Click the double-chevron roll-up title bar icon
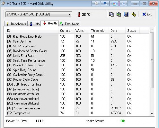159x128 pixels. pyautogui.click(x=123, y=4)
